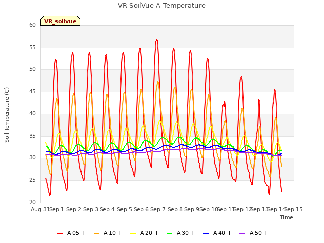324x243 pixels.
Task: Click the VR_soilvue label box
Action: (x=60, y=21)
